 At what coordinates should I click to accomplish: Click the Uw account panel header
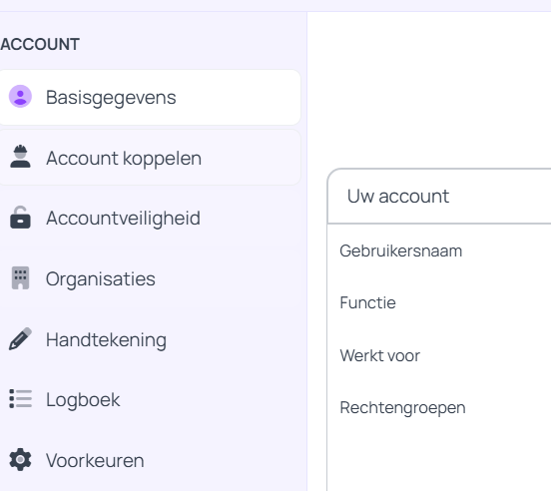coord(439,196)
